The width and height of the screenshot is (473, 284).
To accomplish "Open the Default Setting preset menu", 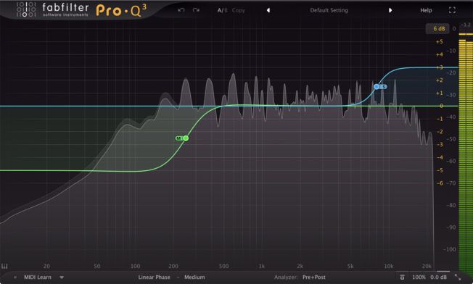I will coord(329,10).
